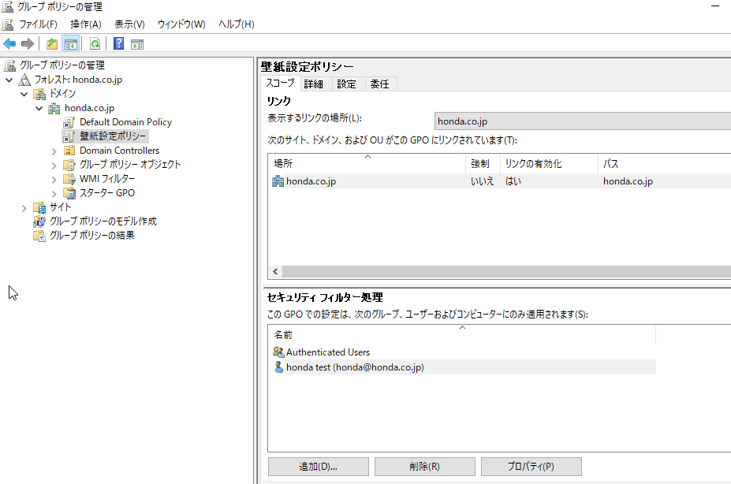Click the スターター GPO folder icon
The width and height of the screenshot is (731, 484).
69,193
